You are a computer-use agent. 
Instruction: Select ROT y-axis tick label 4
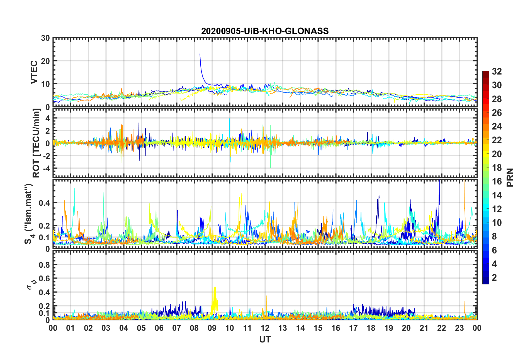point(48,118)
